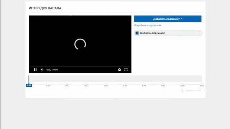Click the gray hints timeline track
230x129 pixels.
(x=115, y=79)
